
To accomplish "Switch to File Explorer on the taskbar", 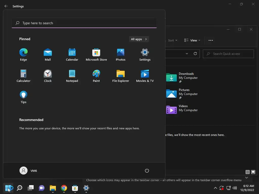I will click(53, 188).
